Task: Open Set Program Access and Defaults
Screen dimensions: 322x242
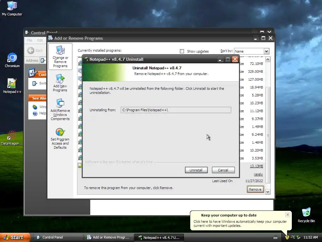Action: (60, 138)
